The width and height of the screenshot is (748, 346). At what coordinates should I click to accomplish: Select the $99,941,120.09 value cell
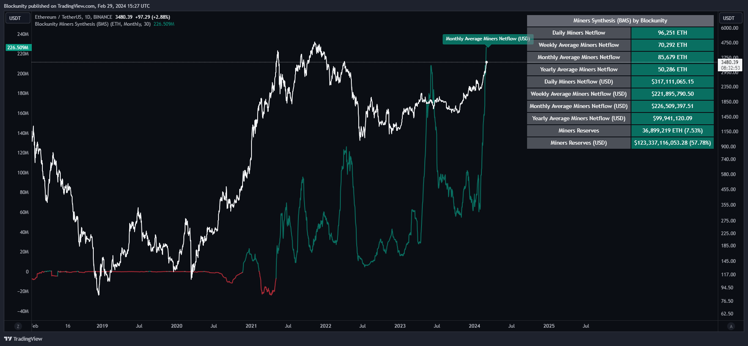pyautogui.click(x=673, y=119)
